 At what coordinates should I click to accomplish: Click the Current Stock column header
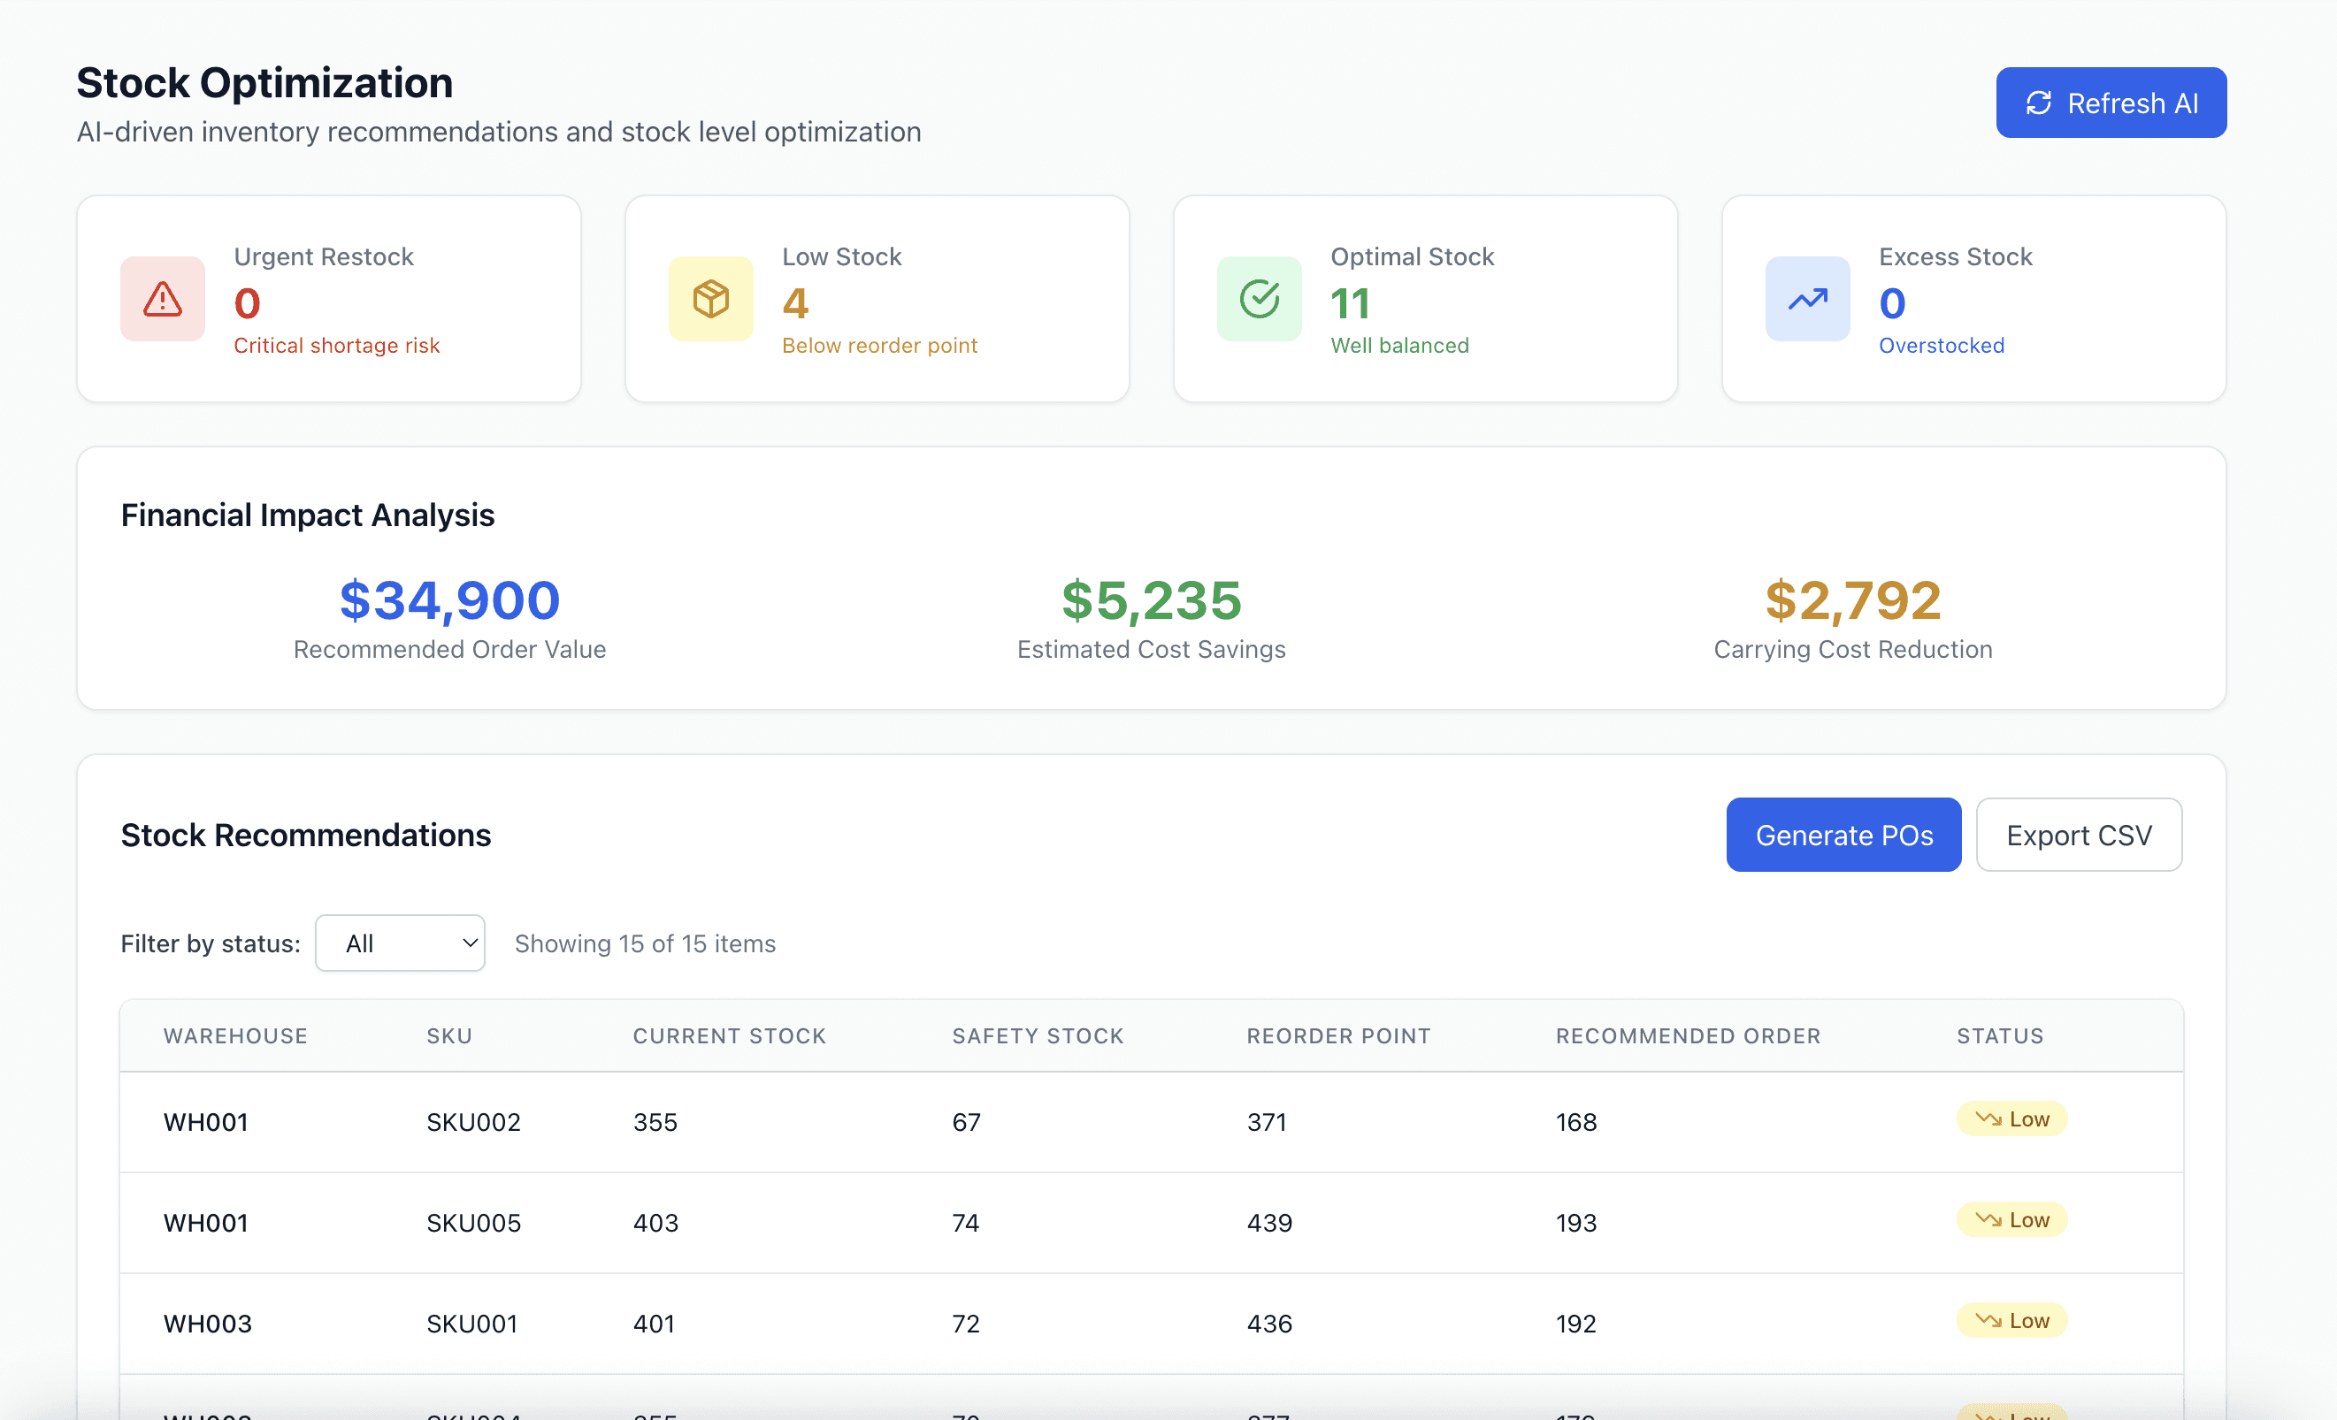click(x=730, y=1036)
